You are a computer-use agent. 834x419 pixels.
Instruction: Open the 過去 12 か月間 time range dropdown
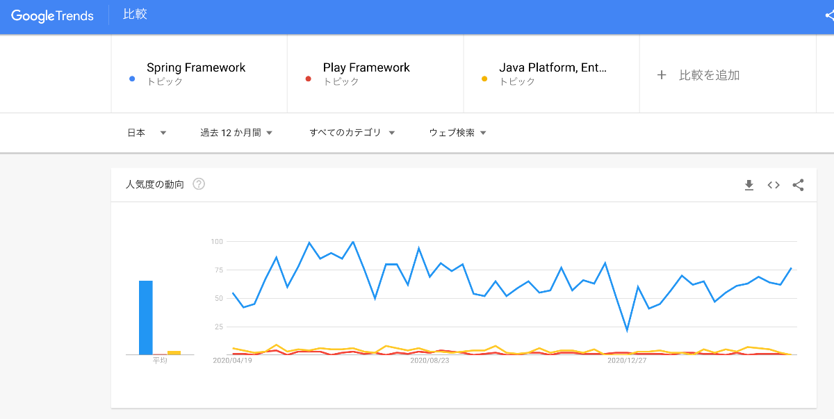(x=236, y=133)
